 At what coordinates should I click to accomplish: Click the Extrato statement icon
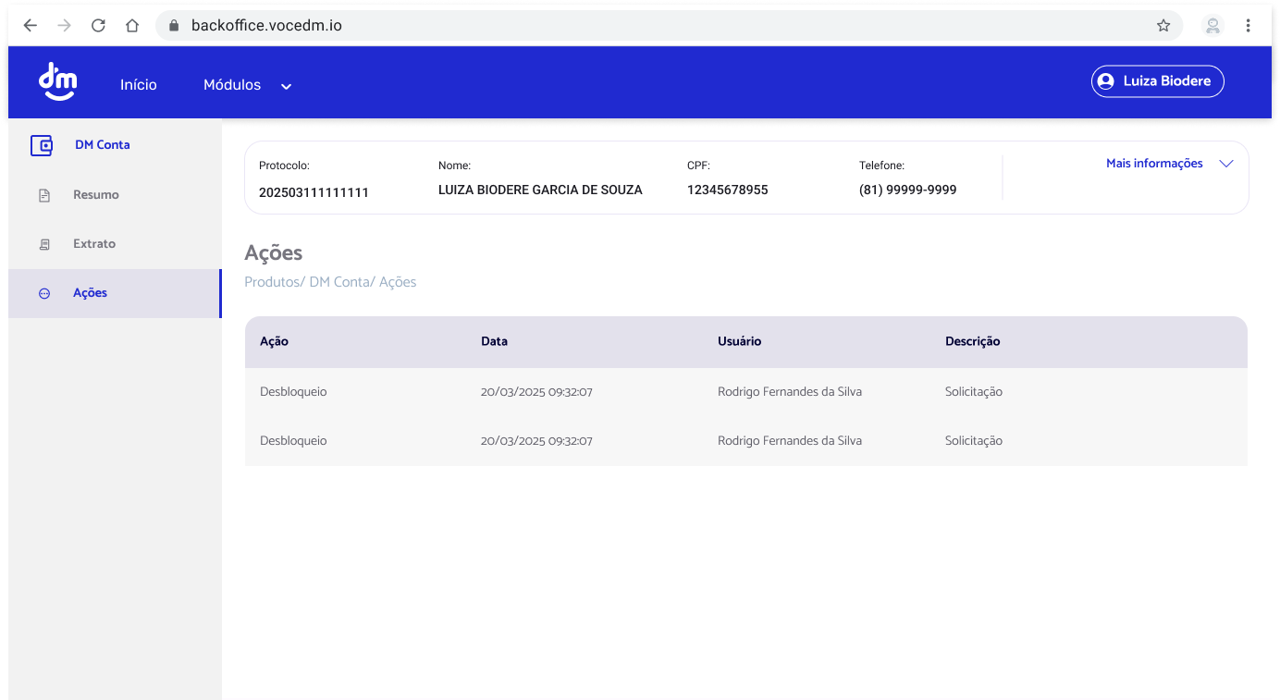[43, 243]
